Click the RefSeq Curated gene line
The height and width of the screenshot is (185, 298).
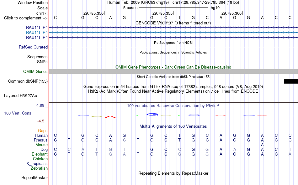173,47
